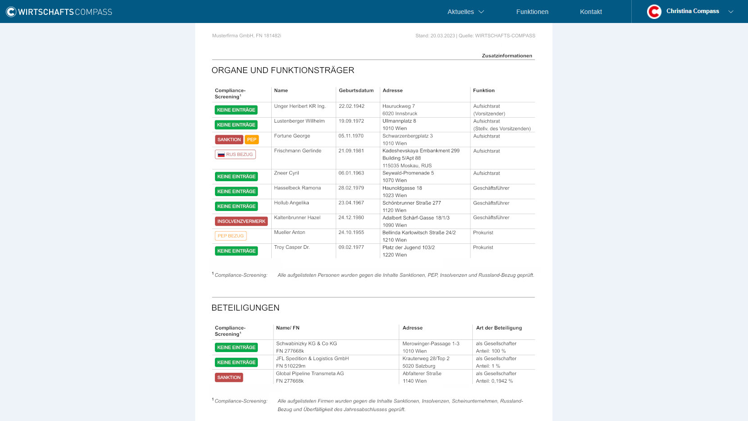Click KEINE EINTRÄGE badge for Zneer Cyril
The width and height of the screenshot is (748, 421).
[x=236, y=177]
